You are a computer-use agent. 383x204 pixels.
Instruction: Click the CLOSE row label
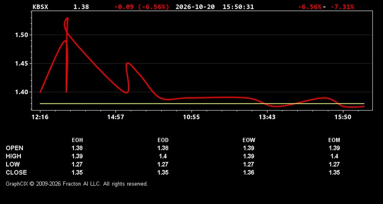tap(16, 172)
